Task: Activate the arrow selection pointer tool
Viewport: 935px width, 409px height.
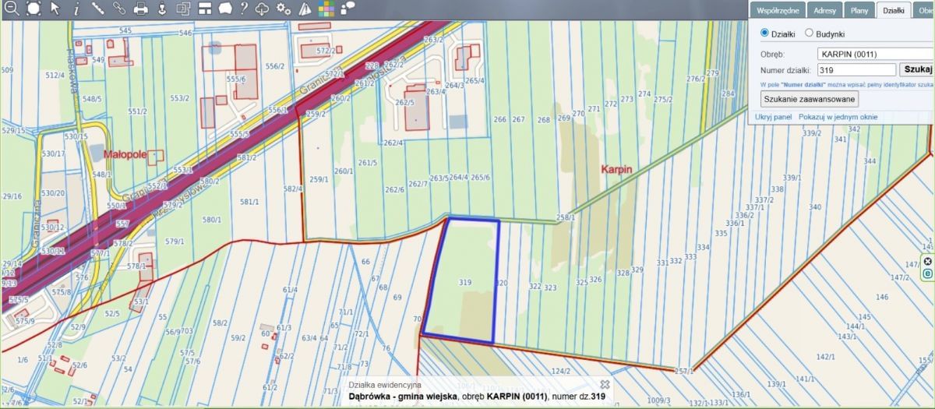Action: [55, 9]
